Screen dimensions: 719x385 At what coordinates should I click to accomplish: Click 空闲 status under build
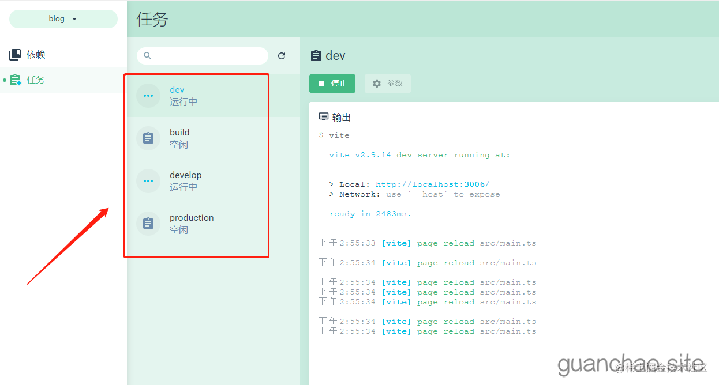[x=179, y=145]
